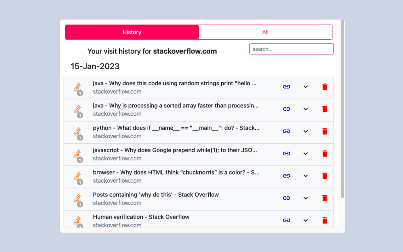
Task: Expand the 'Posts containing why do this' entry
Action: 305,198
